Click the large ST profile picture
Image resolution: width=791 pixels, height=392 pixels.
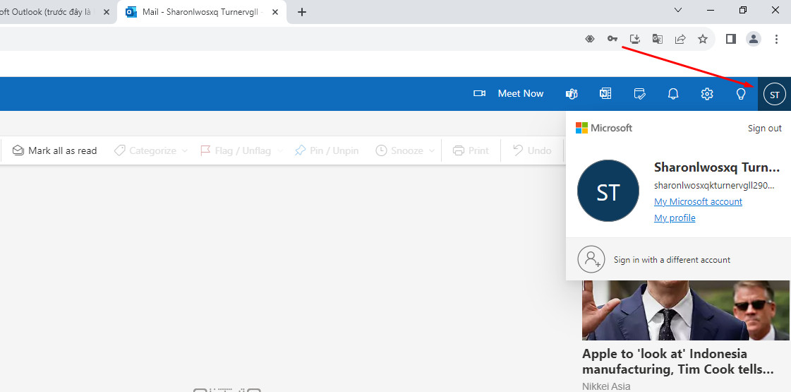pyautogui.click(x=608, y=191)
